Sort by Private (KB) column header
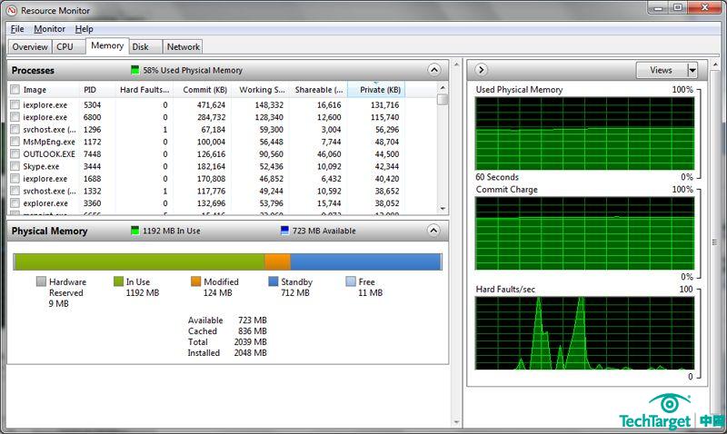727x434 pixels. coord(379,90)
